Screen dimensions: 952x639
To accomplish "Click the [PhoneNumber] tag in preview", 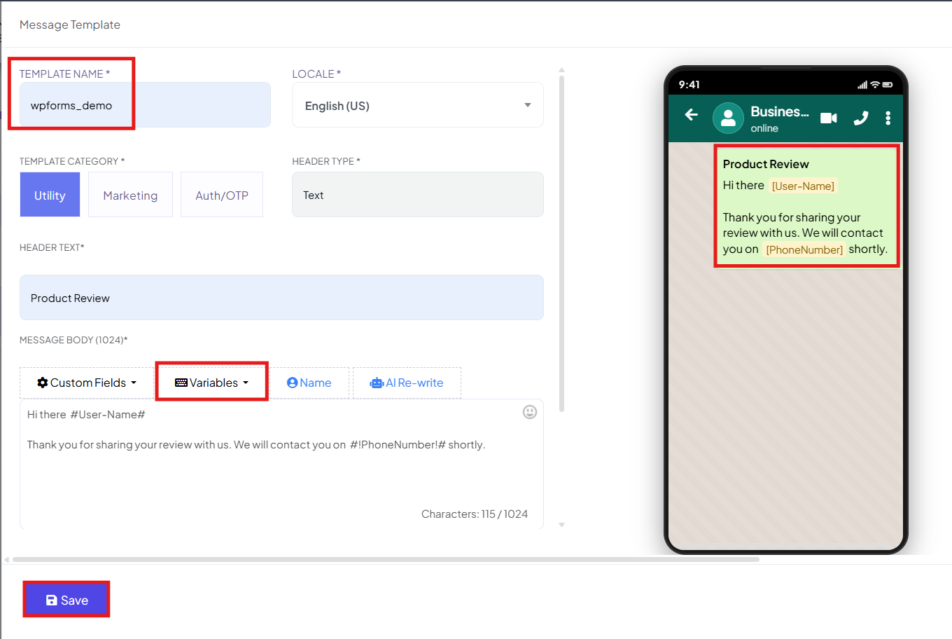I will [804, 249].
